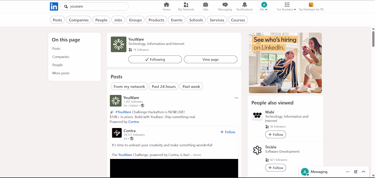375x178 pixels.
Task: Open Messaging overlay avatar
Action: pos(305,172)
